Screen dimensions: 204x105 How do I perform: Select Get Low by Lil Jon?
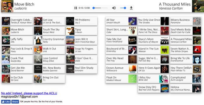pos(50,21)
